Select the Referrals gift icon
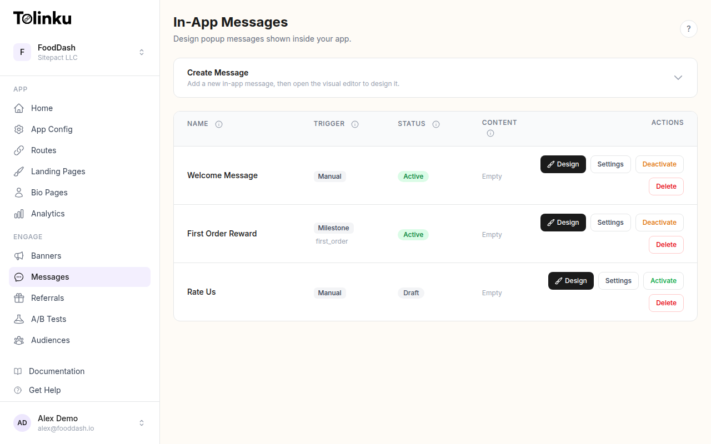Image resolution: width=711 pixels, height=444 pixels. coord(19,297)
